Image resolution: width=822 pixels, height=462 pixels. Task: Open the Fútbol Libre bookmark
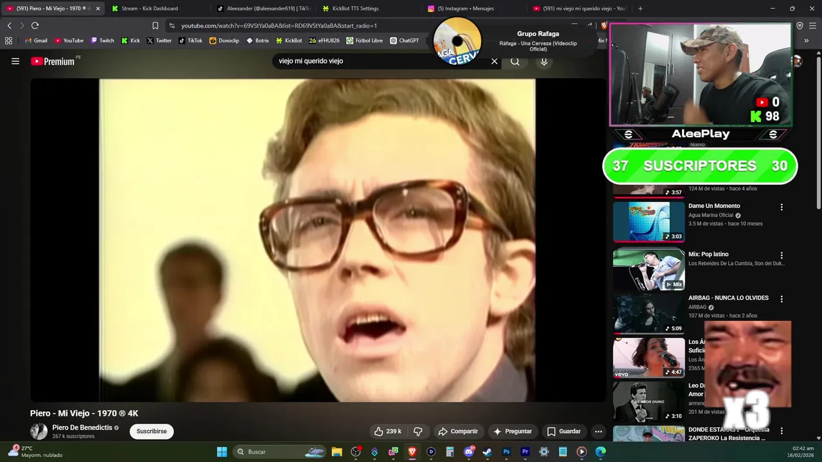tap(364, 40)
